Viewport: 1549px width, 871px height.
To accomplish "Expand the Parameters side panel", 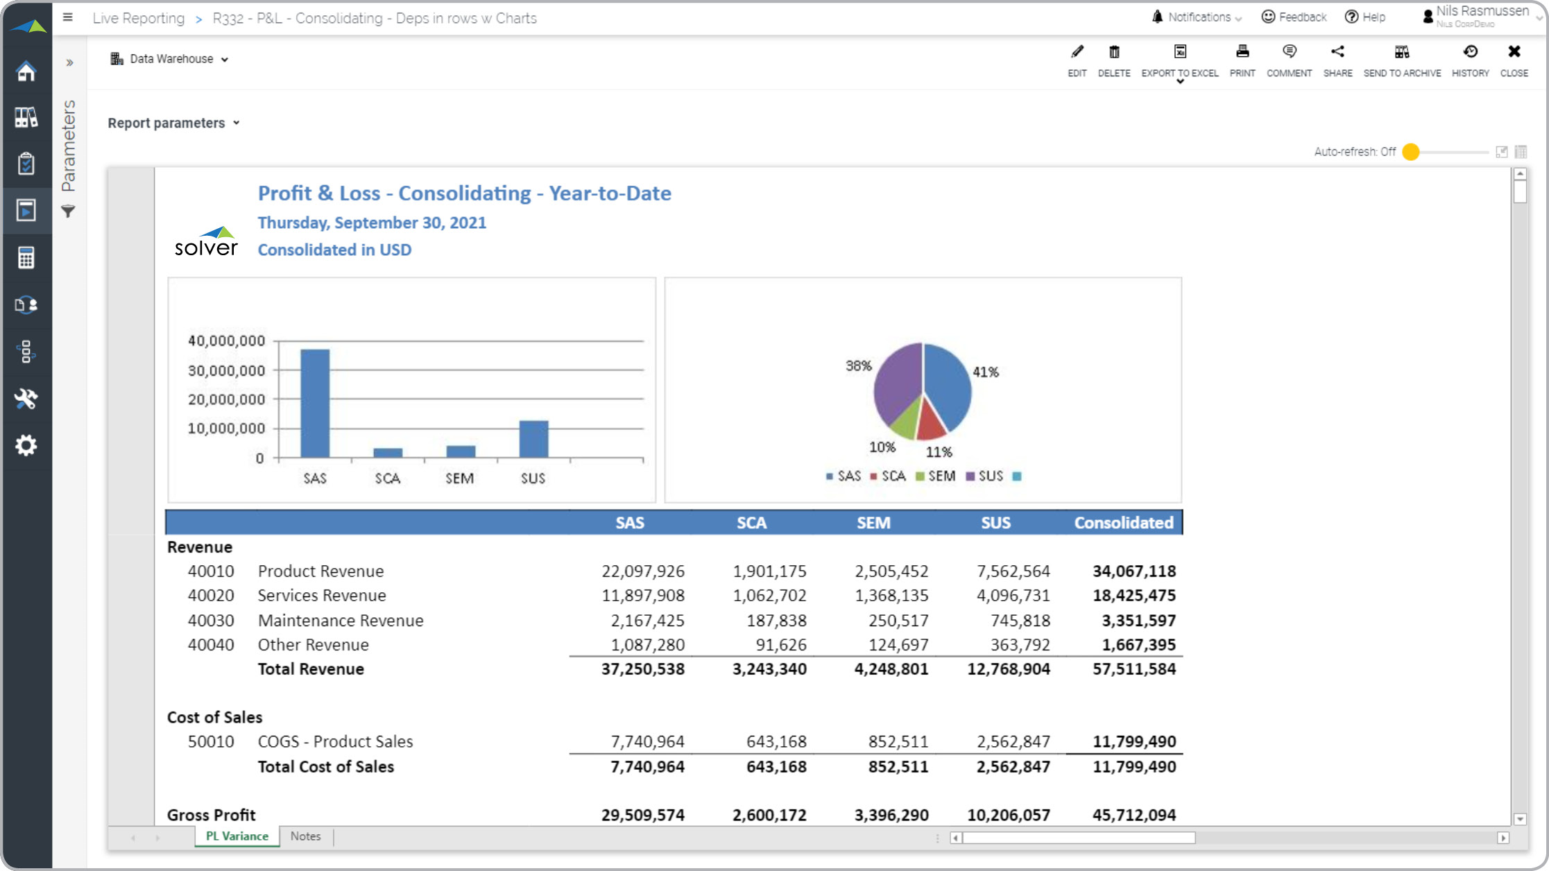I will click(69, 63).
